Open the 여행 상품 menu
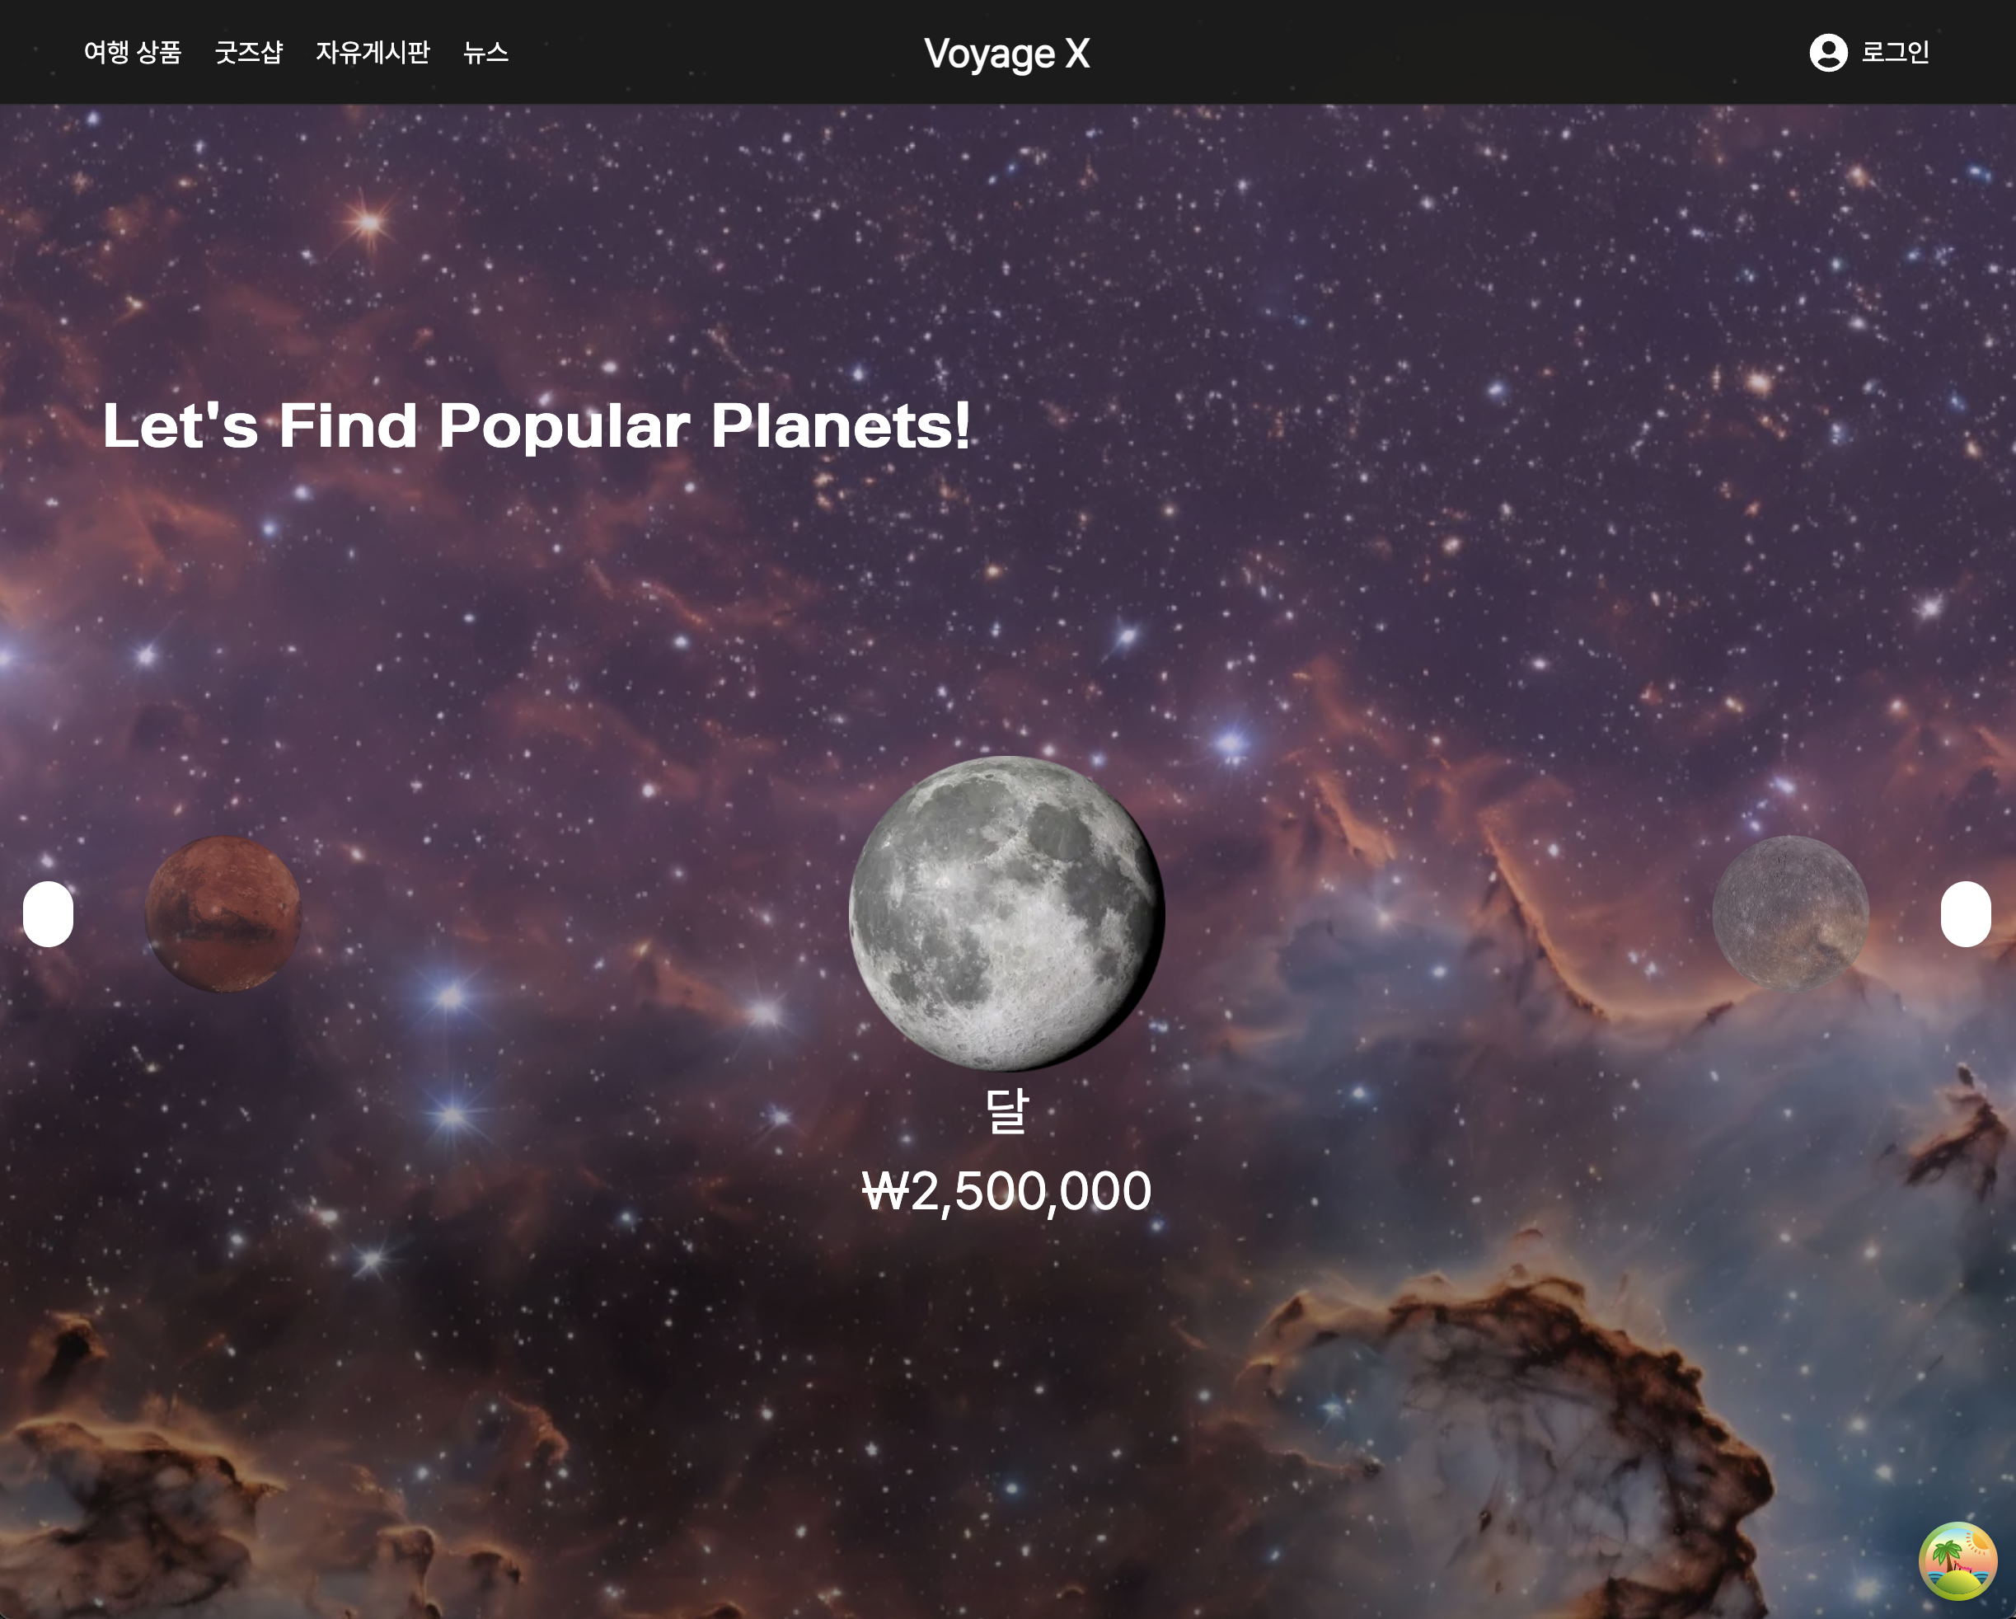The width and height of the screenshot is (2016, 1619). point(133,53)
